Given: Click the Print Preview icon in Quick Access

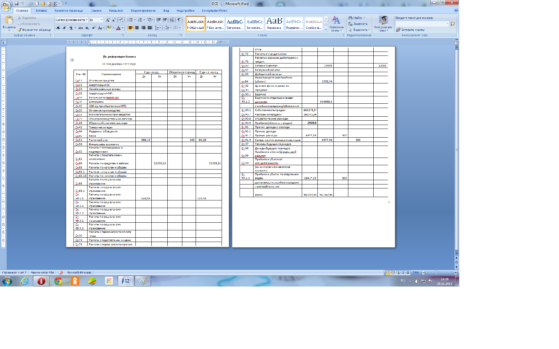Looking at the screenshot, I should pyautogui.click(x=49, y=4).
